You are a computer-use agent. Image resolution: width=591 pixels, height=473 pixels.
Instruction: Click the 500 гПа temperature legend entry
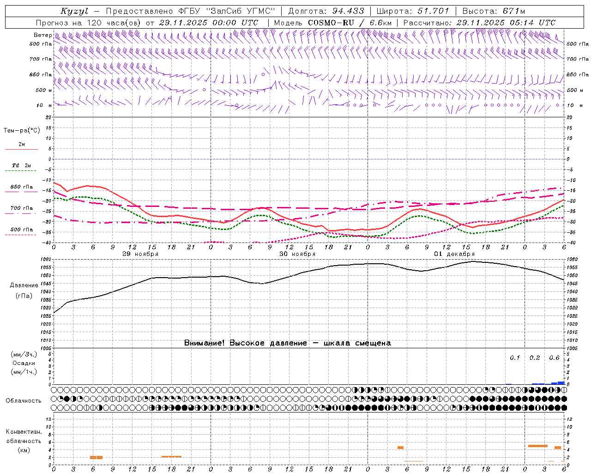click(22, 230)
